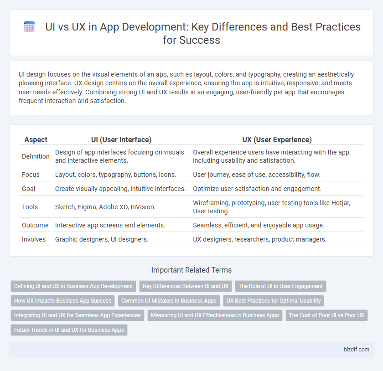The height and width of the screenshot is (371, 383).
Task: Click the calendar icon beside the title
Action: coord(30,26)
